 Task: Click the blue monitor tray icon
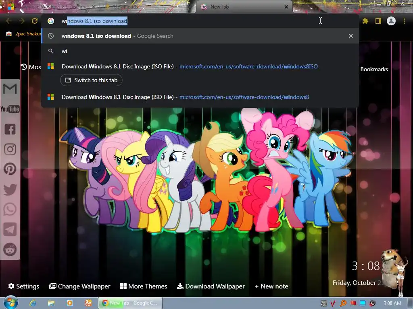tap(363, 303)
